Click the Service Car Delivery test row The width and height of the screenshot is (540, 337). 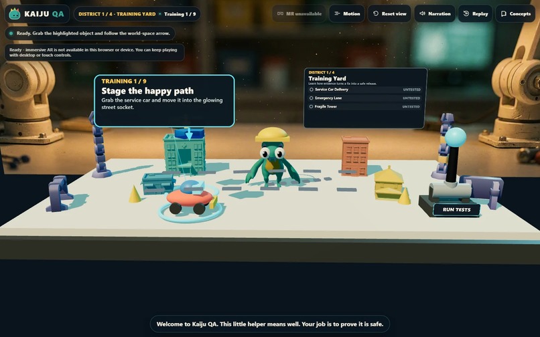pos(365,90)
